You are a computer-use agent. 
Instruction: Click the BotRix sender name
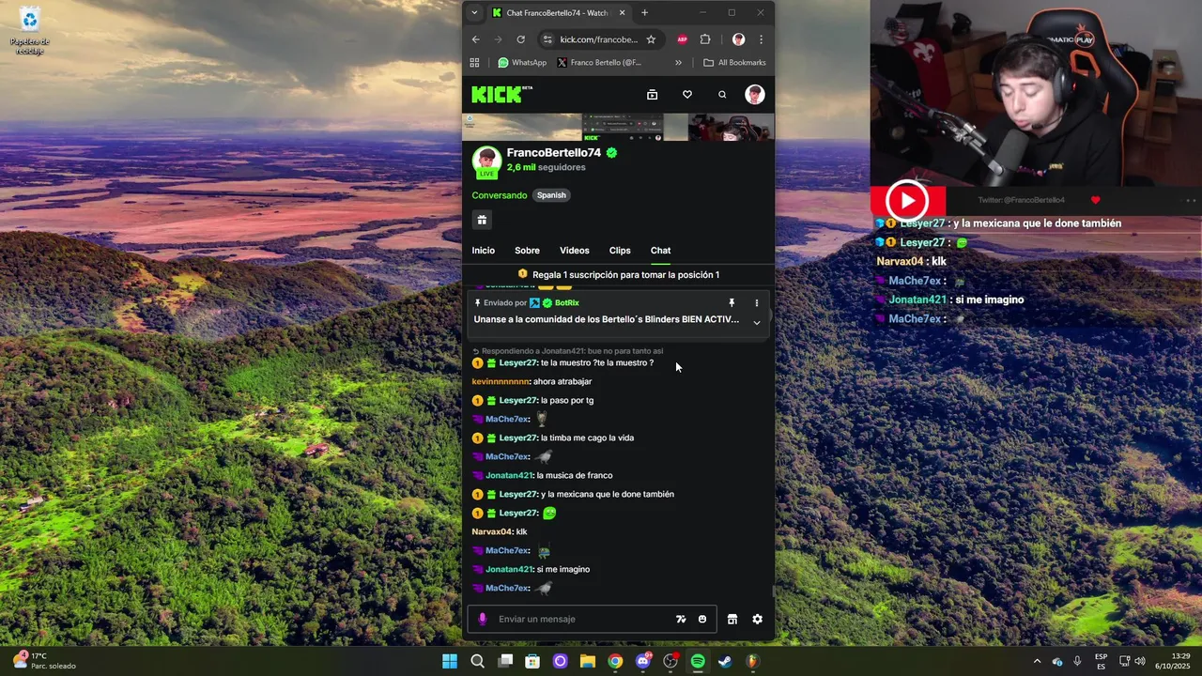pyautogui.click(x=567, y=303)
